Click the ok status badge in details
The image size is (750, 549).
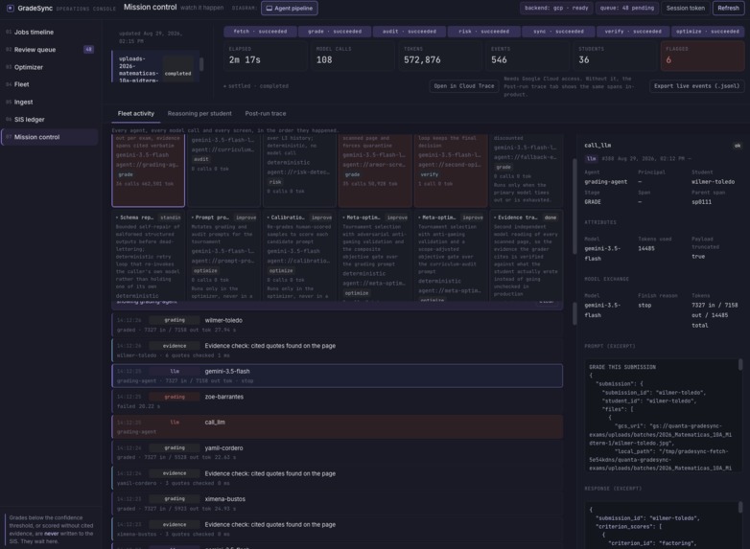coord(738,146)
